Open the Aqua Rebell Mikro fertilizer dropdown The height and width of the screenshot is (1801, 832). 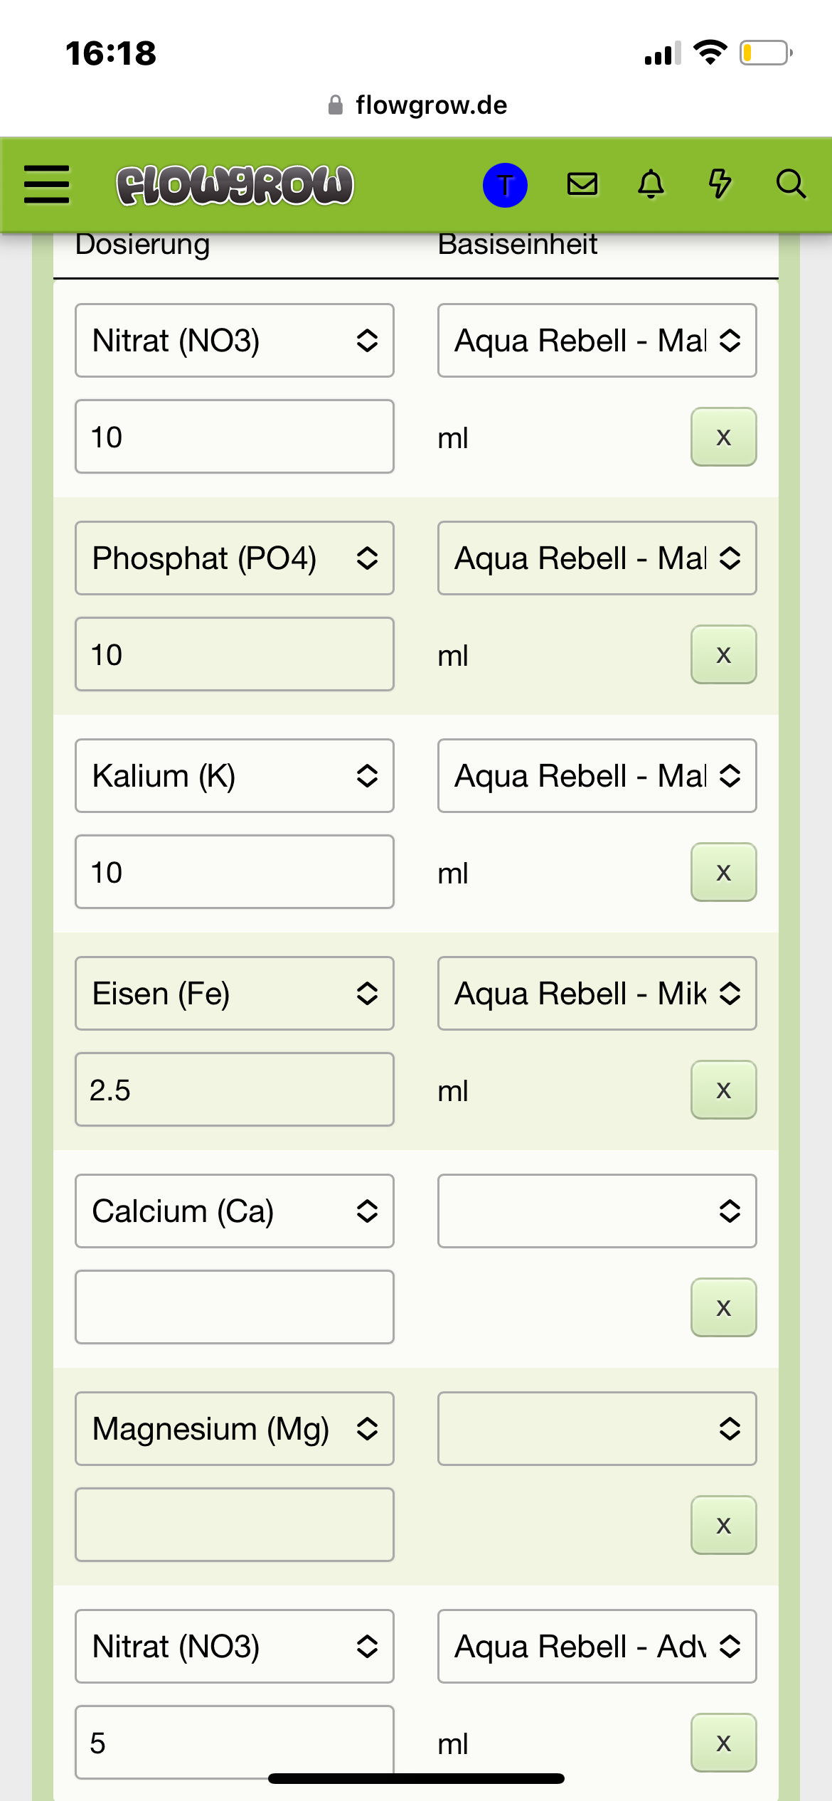click(597, 994)
